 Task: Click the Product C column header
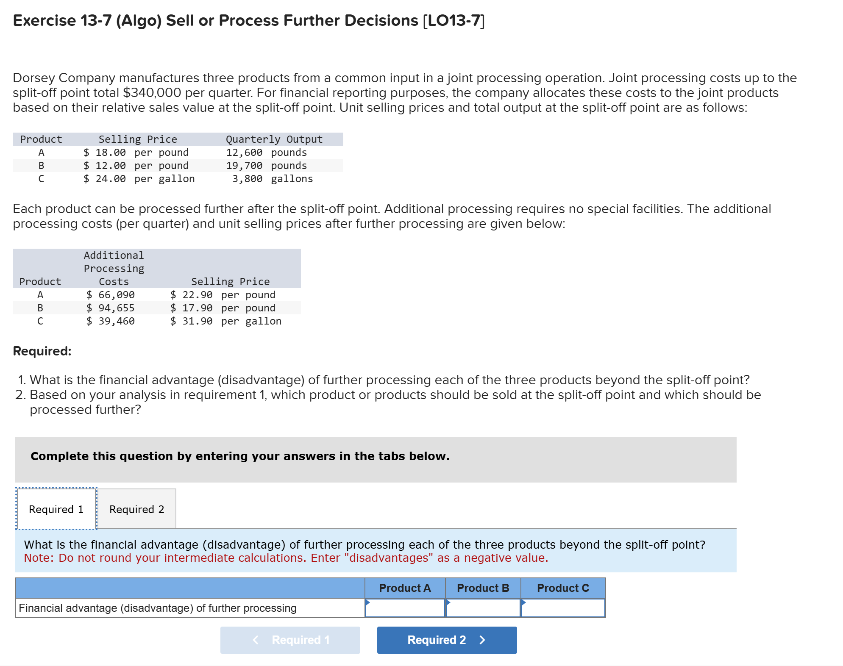[562, 588]
